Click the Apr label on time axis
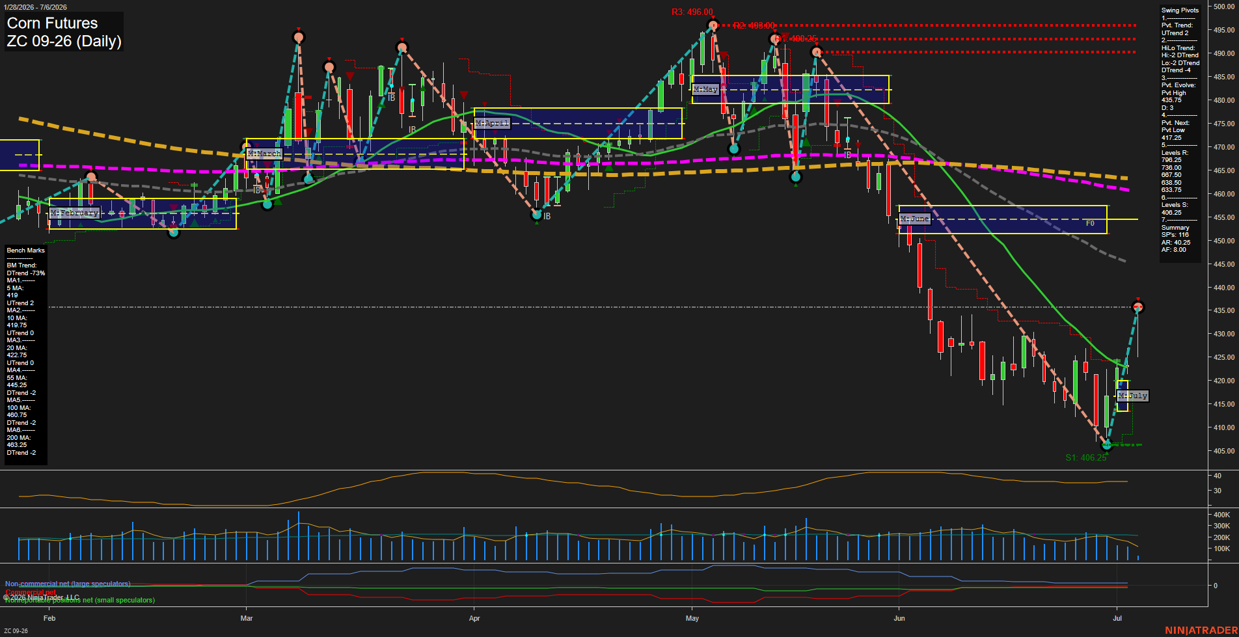The image size is (1239, 637). [474, 618]
